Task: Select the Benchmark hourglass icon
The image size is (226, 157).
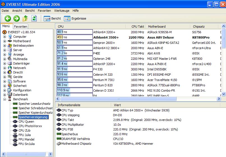Action: pyautogui.click(x=10, y=99)
